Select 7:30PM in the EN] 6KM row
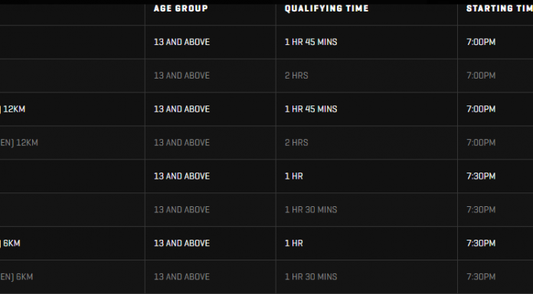The height and width of the screenshot is (294, 533). click(x=481, y=277)
